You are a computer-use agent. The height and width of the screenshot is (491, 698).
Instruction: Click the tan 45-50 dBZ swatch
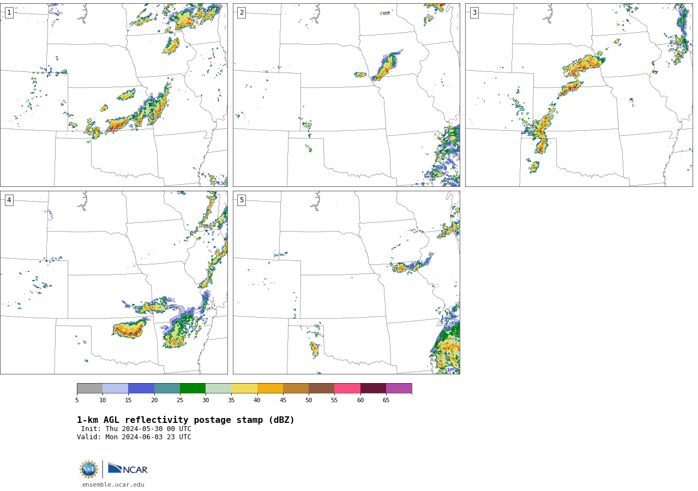tap(296, 389)
